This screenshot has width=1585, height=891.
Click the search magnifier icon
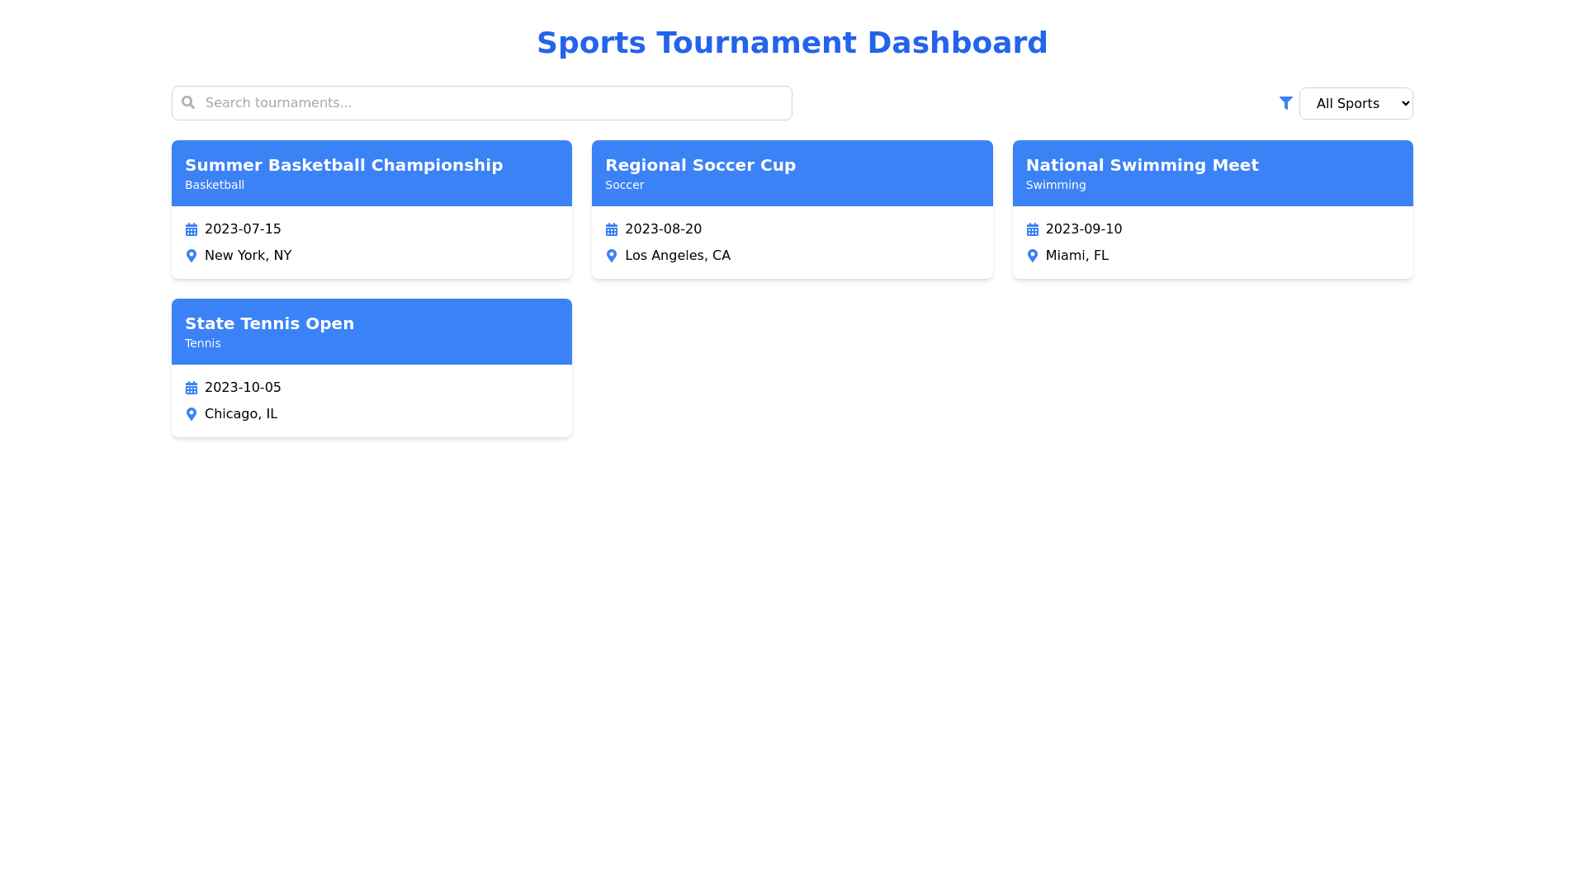(x=188, y=102)
